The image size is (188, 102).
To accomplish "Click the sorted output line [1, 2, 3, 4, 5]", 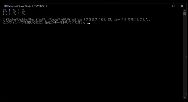I will 14,13.
